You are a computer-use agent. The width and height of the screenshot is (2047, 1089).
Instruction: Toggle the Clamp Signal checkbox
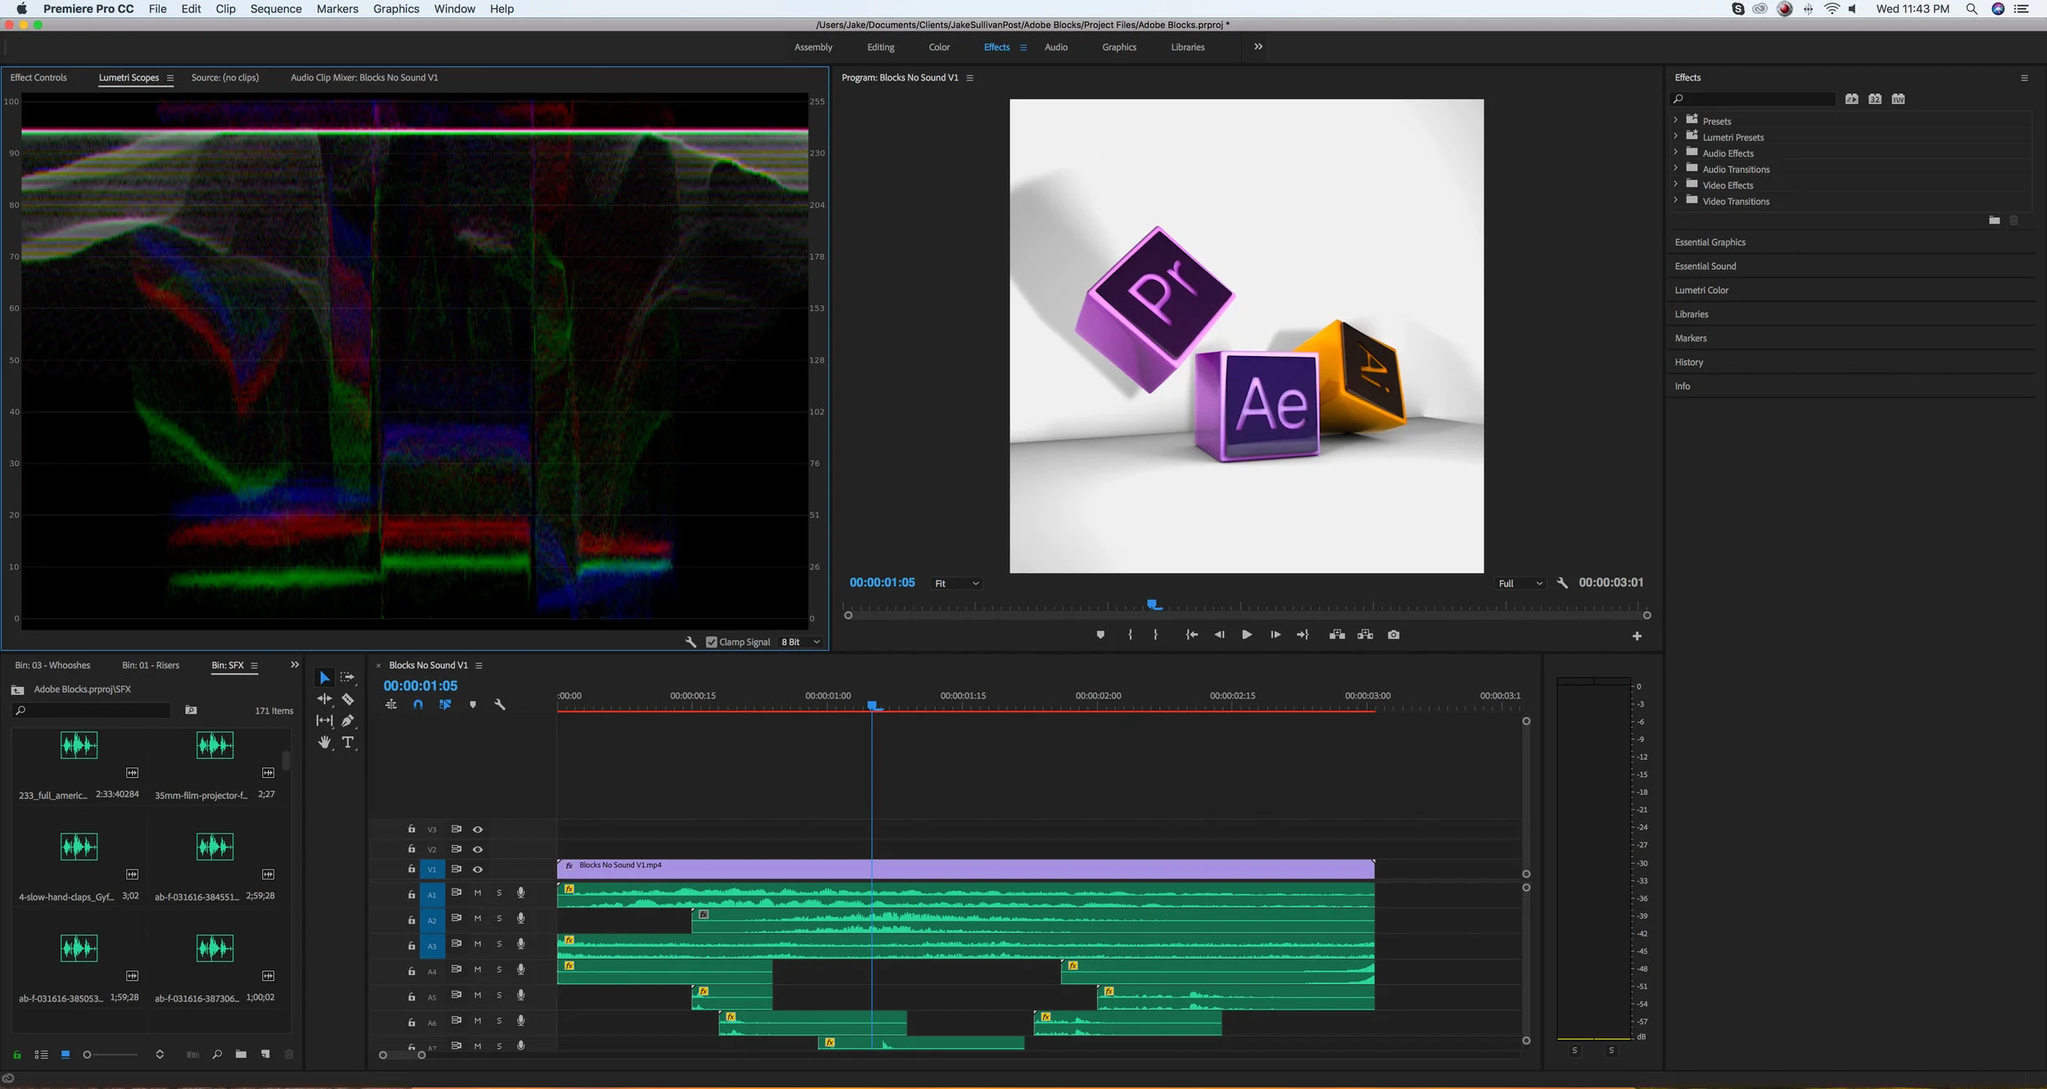coord(712,642)
